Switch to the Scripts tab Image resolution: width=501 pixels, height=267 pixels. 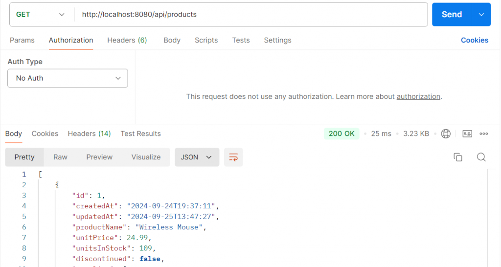206,40
